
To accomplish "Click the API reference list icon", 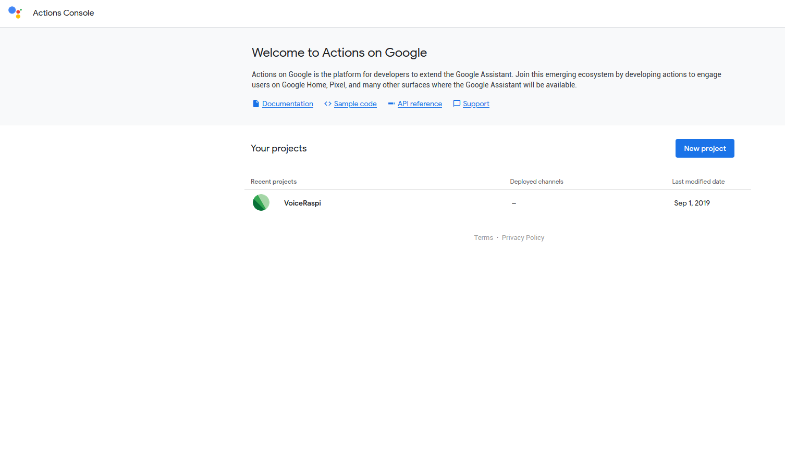I will click(x=391, y=104).
